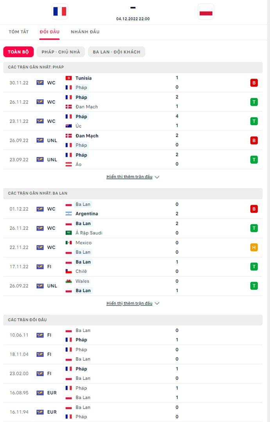270x422 pixels.
Task: Click orange H badge for Mexico match
Action: 254,247
